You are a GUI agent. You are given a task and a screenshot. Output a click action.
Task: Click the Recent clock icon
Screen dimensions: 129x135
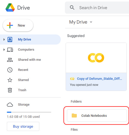(10, 70)
